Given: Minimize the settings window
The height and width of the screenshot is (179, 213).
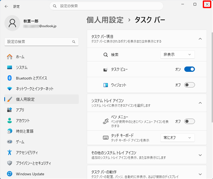Looking at the screenshot, I should point(183,4).
